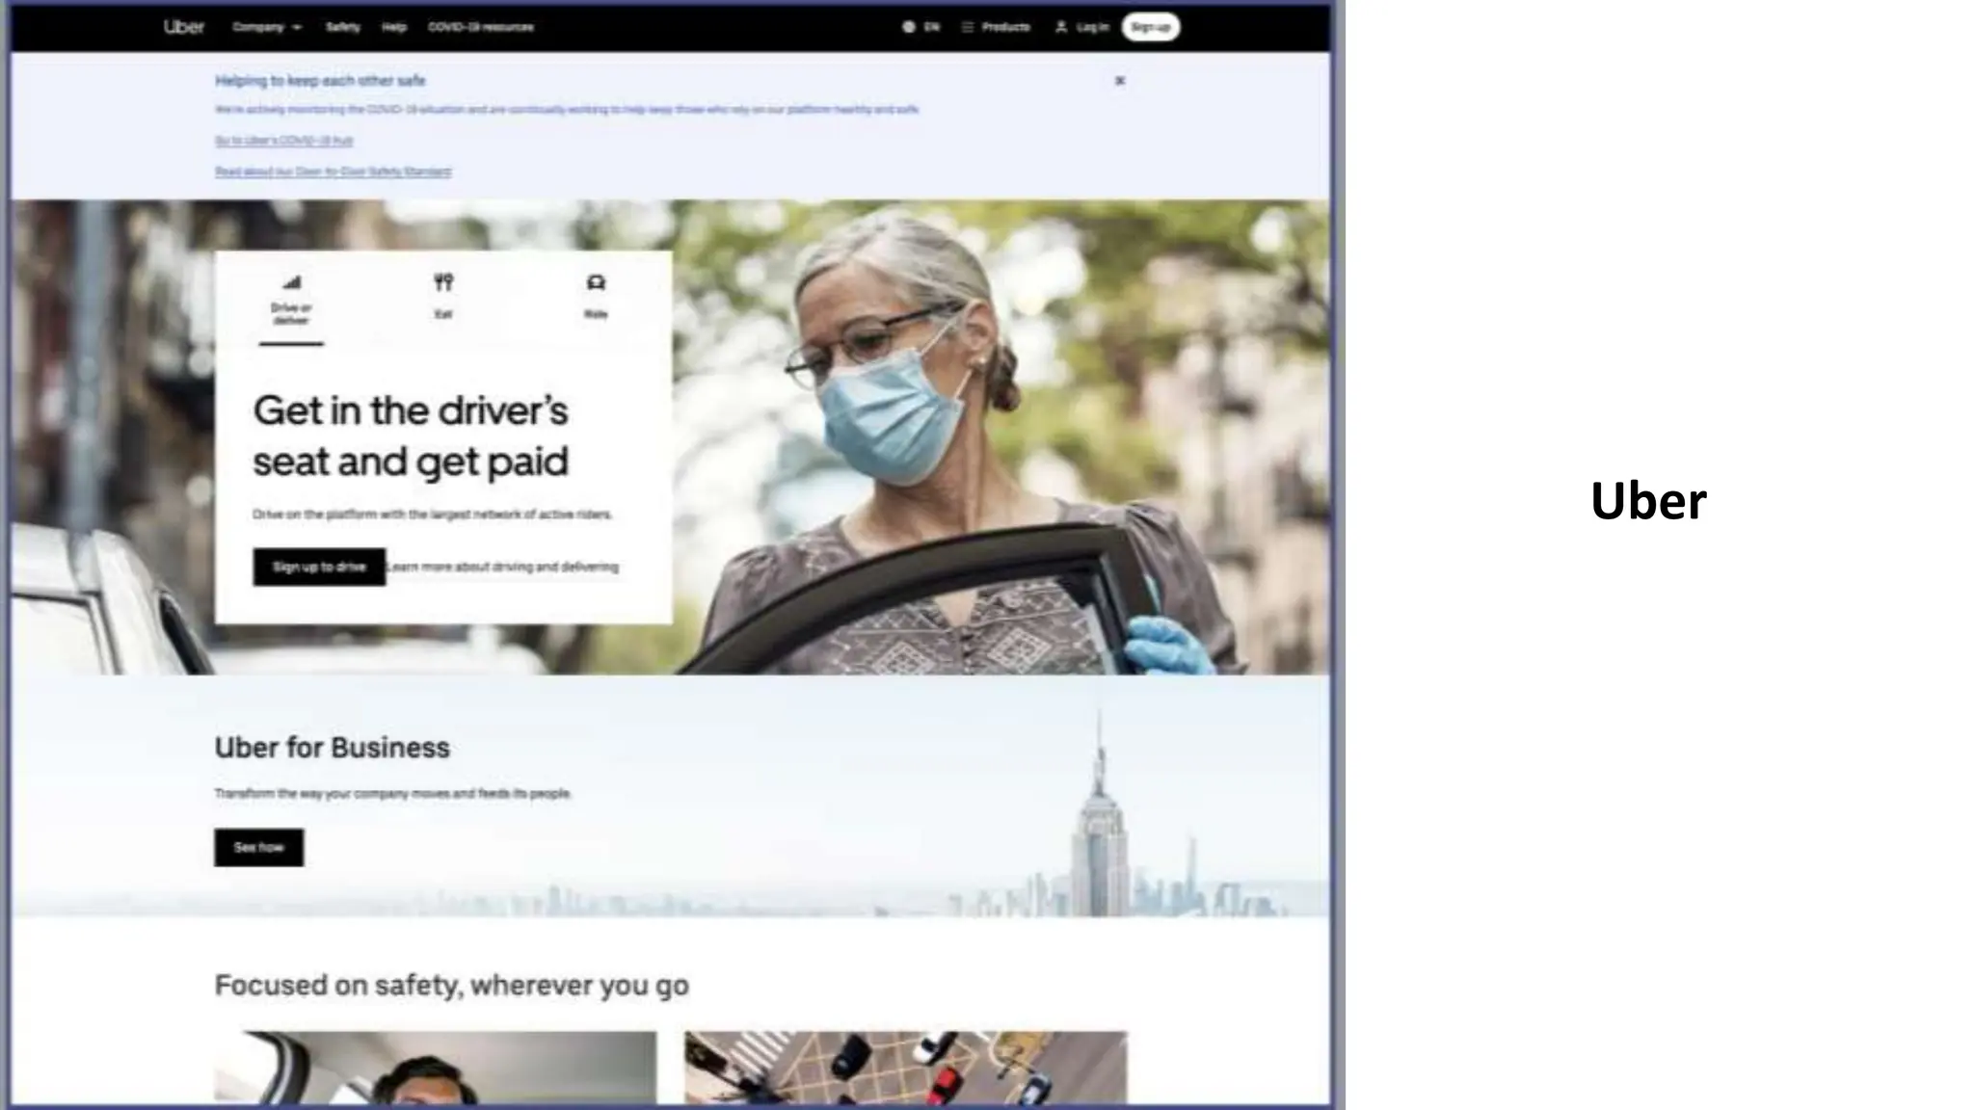Open the left safety photo thumbnail
The image size is (1974, 1110).
pos(436,1068)
